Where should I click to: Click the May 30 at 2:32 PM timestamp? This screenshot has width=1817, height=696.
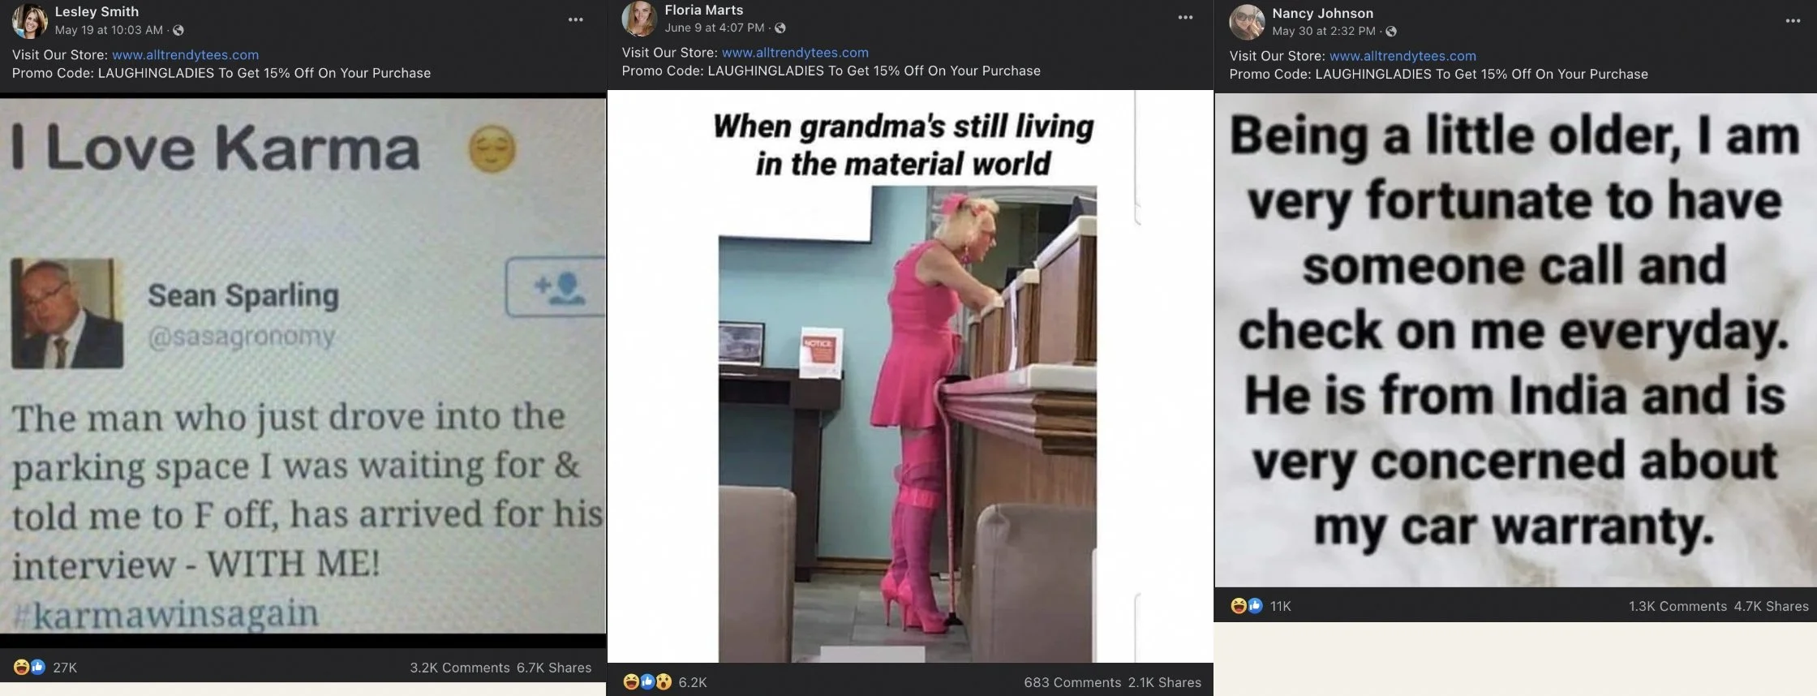pos(1324,32)
